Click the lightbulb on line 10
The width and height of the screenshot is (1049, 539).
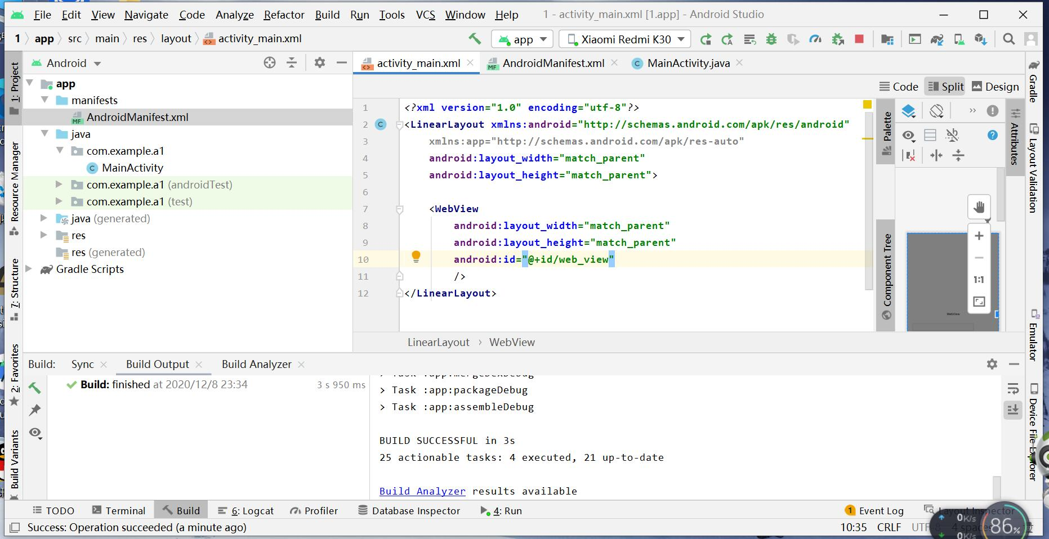417,257
